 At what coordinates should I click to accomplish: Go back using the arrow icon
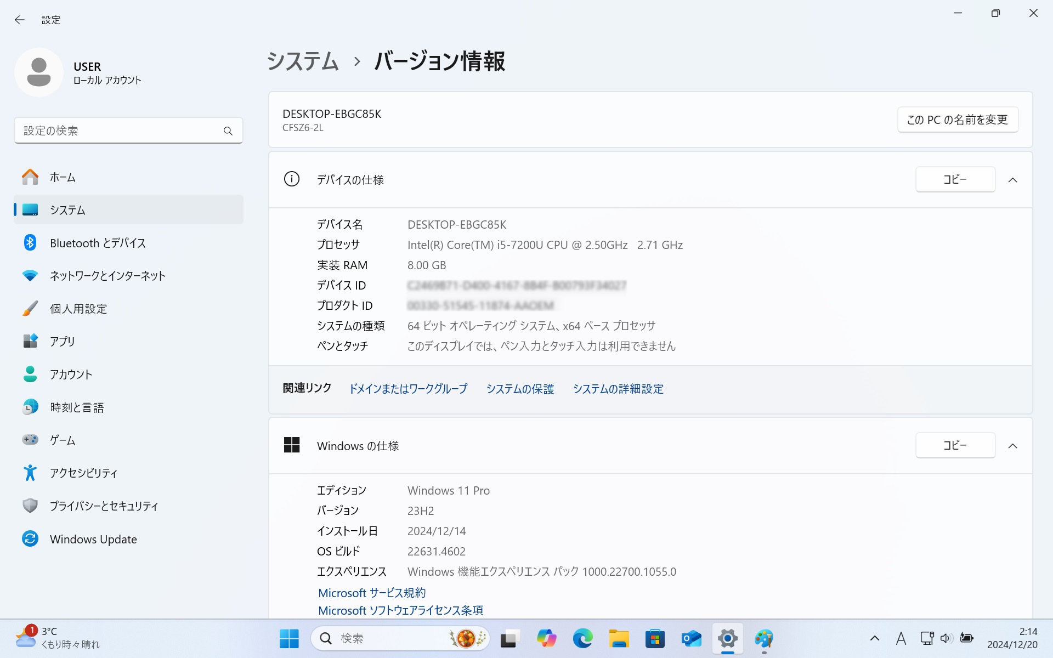(20, 20)
